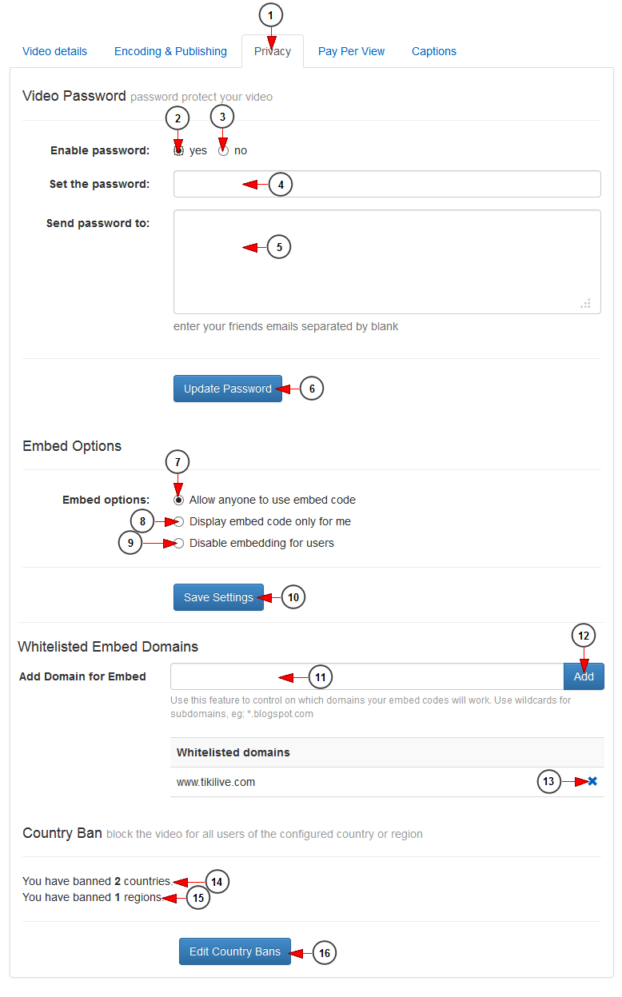Select 'no' for enable password
The width and height of the screenshot is (622, 997).
(x=224, y=150)
